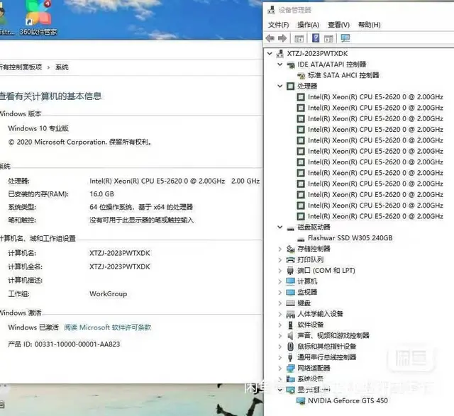
Task: Expand the 网络适配器 branch
Action: (x=280, y=369)
